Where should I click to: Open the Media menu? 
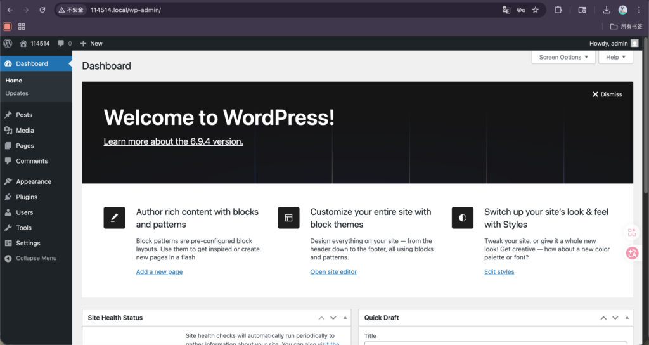[x=36, y=130]
